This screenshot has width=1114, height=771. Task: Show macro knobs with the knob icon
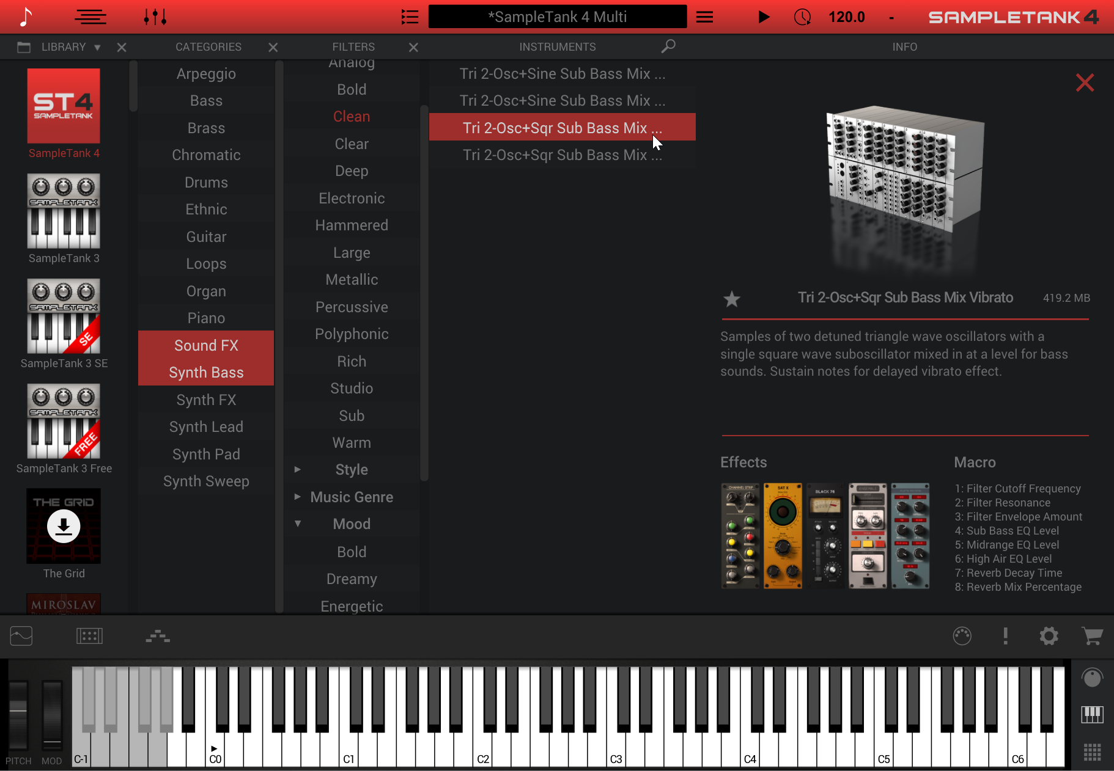1092,678
